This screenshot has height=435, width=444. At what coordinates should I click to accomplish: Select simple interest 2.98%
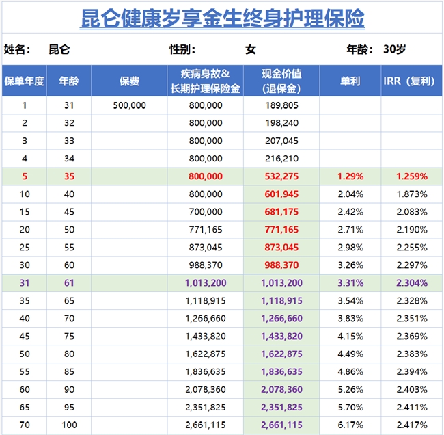click(x=350, y=248)
